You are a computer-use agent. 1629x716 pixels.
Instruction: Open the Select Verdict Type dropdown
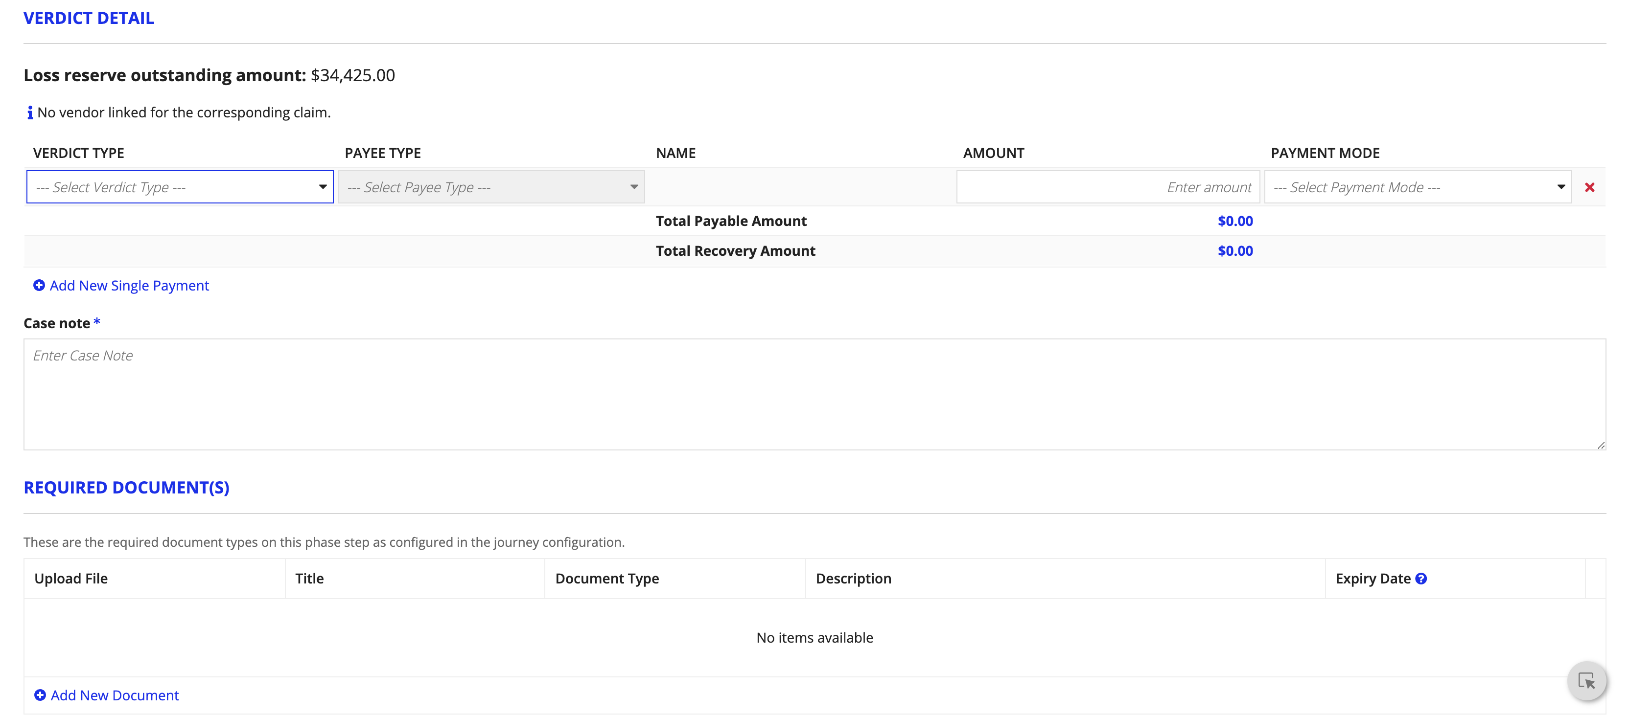coord(179,187)
